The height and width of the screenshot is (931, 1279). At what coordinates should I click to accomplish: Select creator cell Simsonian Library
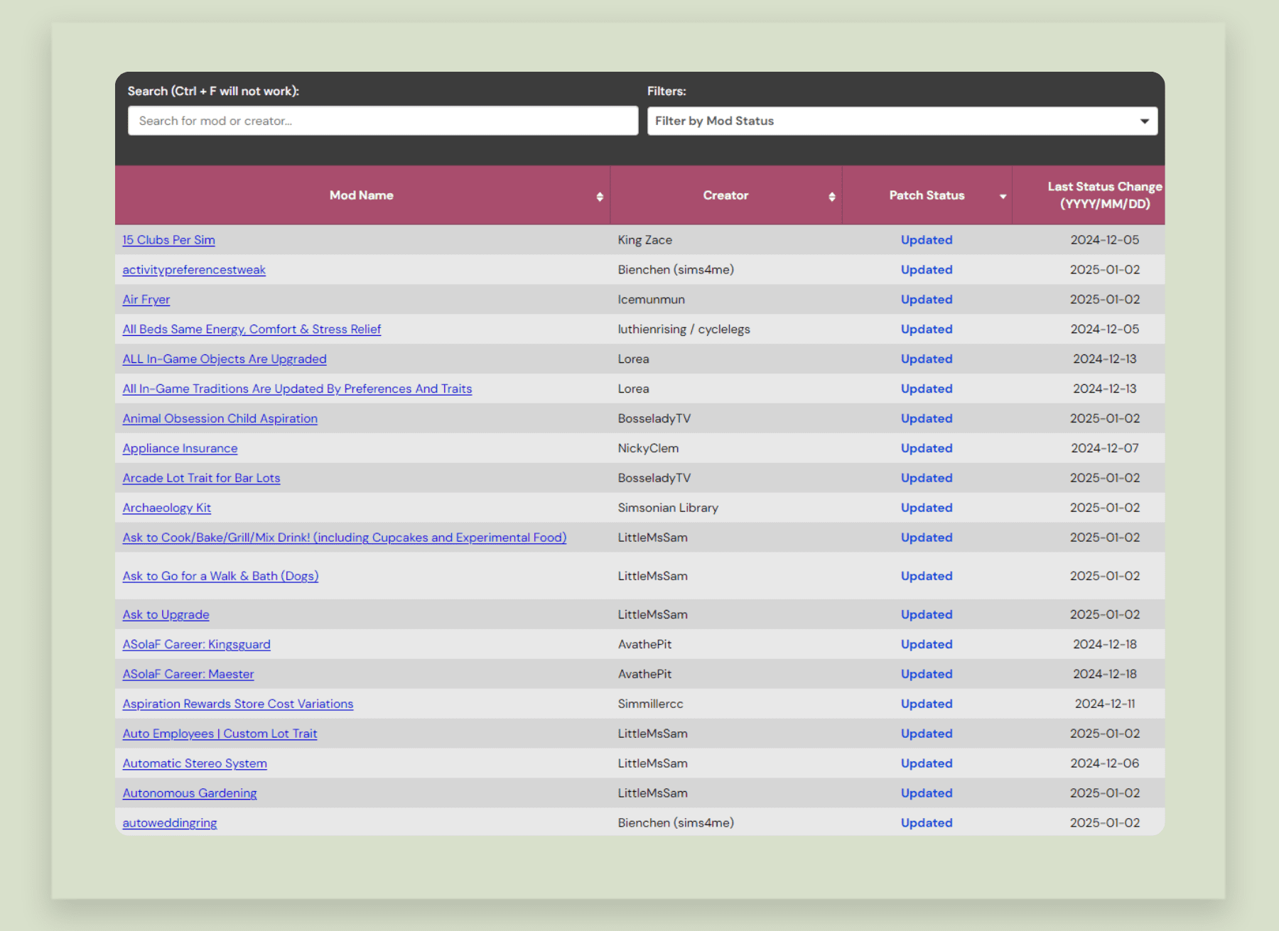pyautogui.click(x=668, y=508)
